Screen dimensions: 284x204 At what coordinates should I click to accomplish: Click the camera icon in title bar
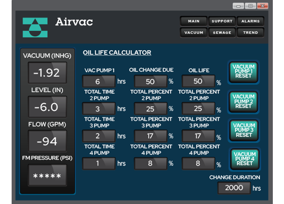tap(251, 6)
